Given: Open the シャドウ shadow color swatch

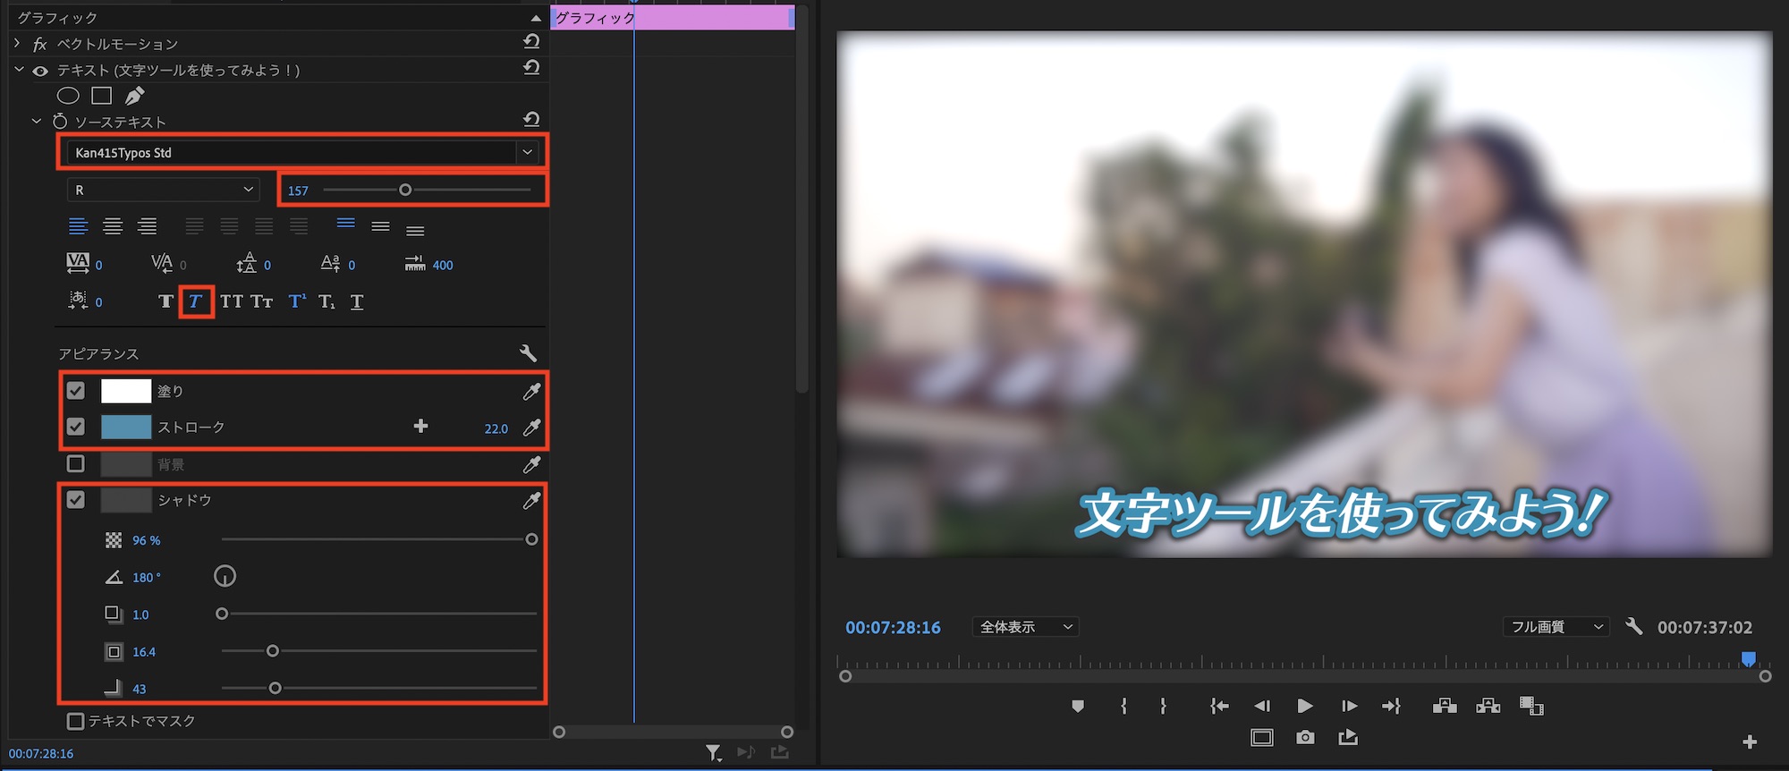Looking at the screenshot, I should [126, 500].
